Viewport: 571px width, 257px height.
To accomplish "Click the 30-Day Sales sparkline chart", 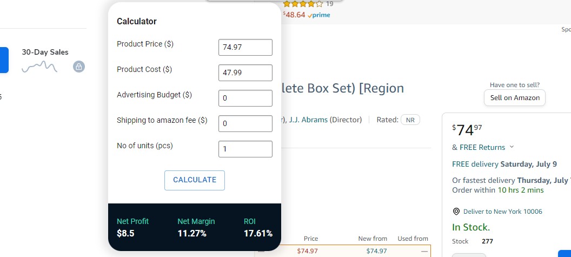I will (39, 67).
